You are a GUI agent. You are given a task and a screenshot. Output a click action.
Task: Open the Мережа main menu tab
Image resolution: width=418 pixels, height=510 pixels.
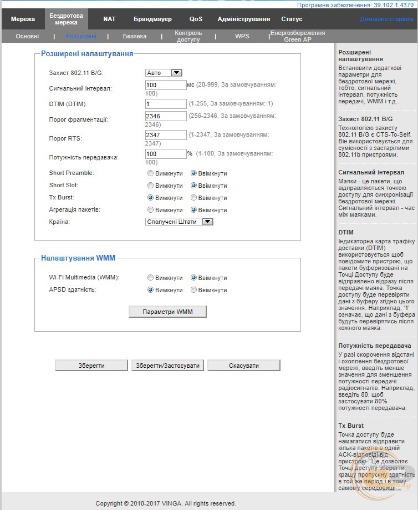tap(23, 19)
